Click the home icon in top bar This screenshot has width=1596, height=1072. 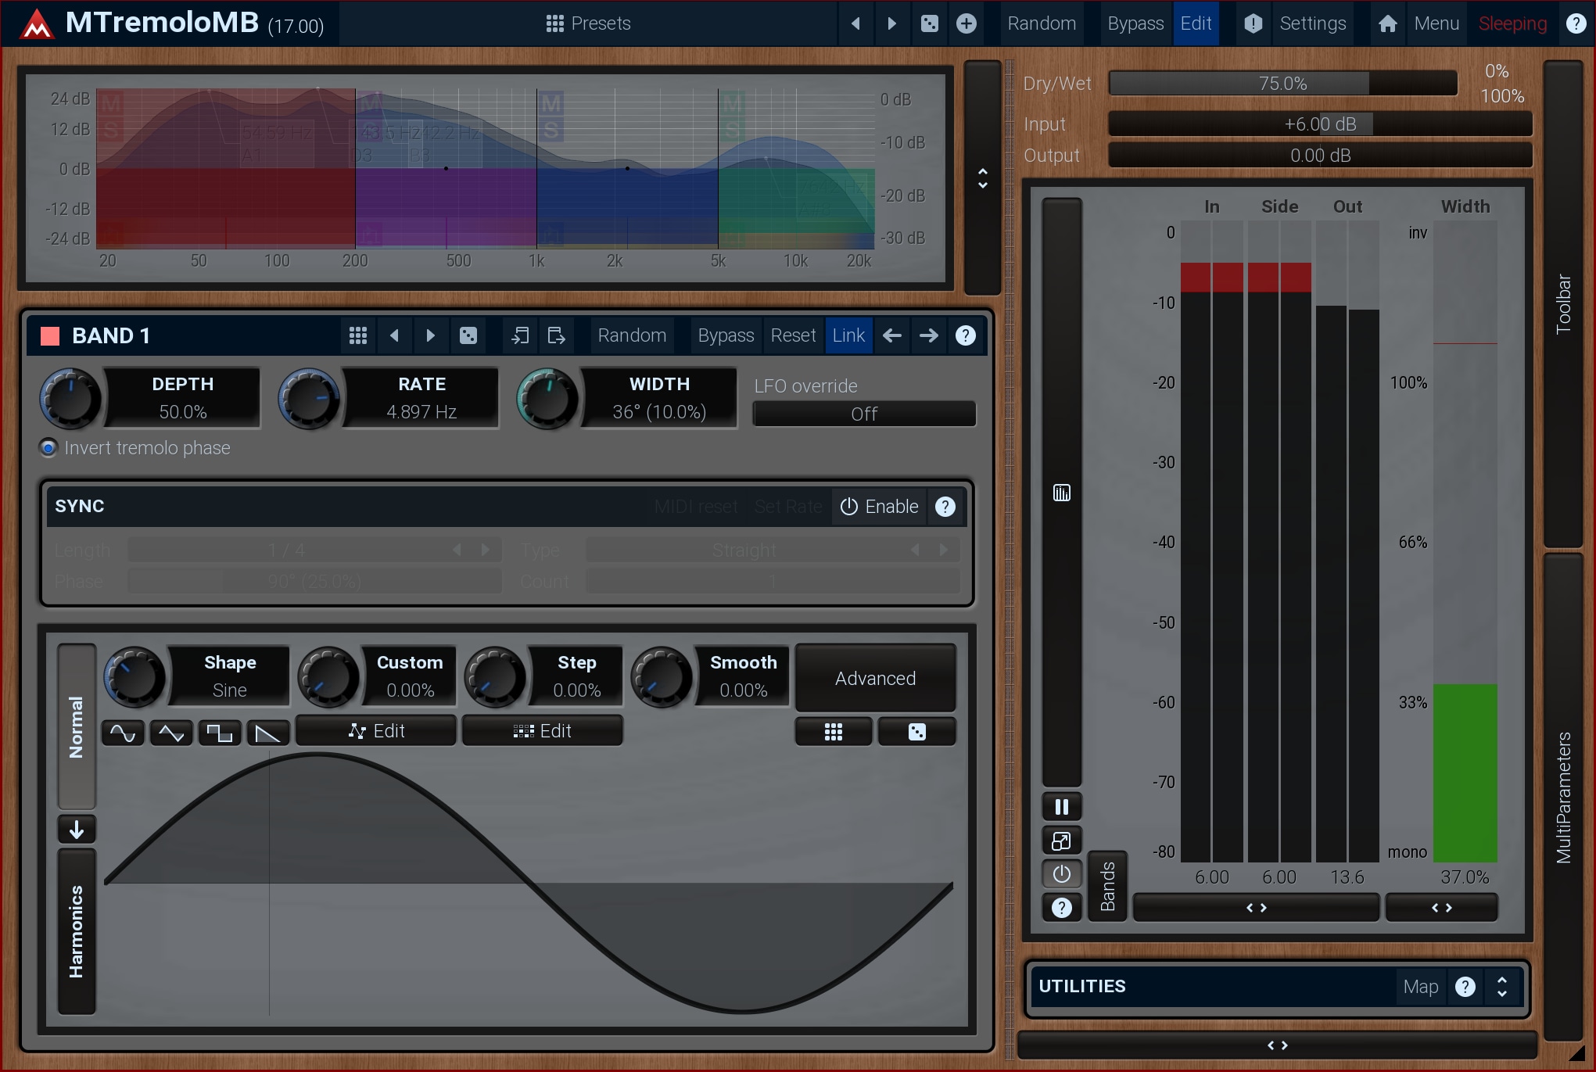tap(1387, 23)
